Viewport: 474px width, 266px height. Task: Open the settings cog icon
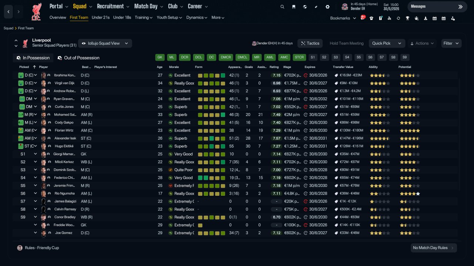(327, 7)
